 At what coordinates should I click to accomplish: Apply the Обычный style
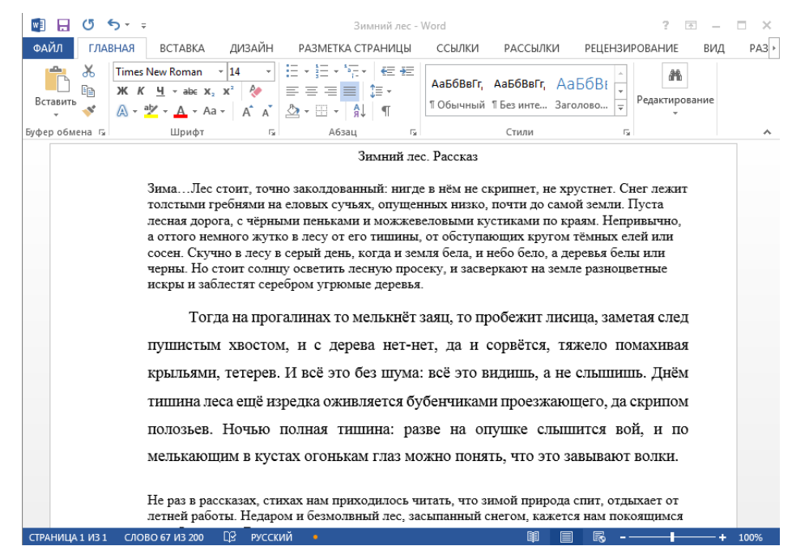[x=457, y=92]
